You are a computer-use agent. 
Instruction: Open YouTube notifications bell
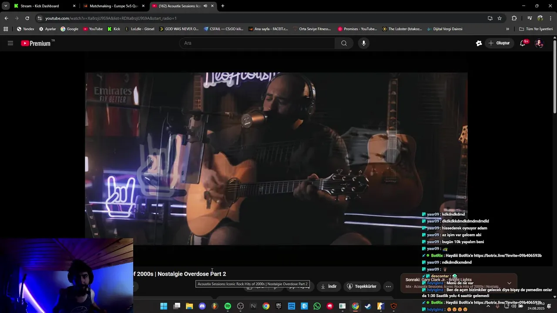click(523, 43)
